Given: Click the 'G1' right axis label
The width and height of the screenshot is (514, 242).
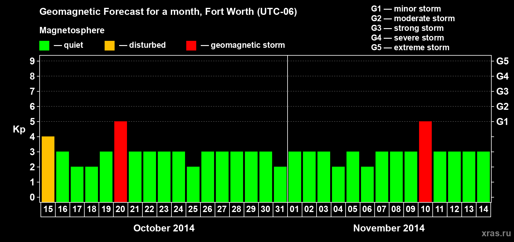Looking at the screenshot, I should (x=502, y=122).
